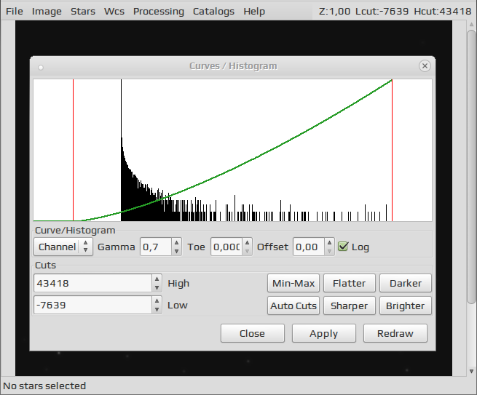Click the Offset value field

(x=309, y=247)
